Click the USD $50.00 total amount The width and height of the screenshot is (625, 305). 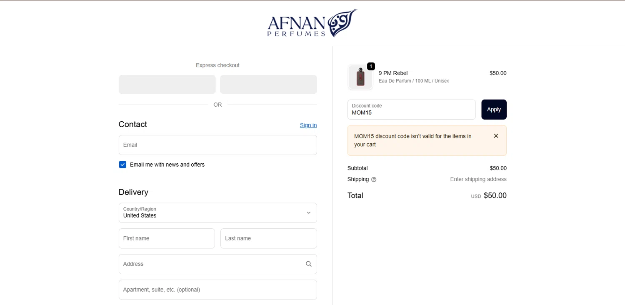489,195
